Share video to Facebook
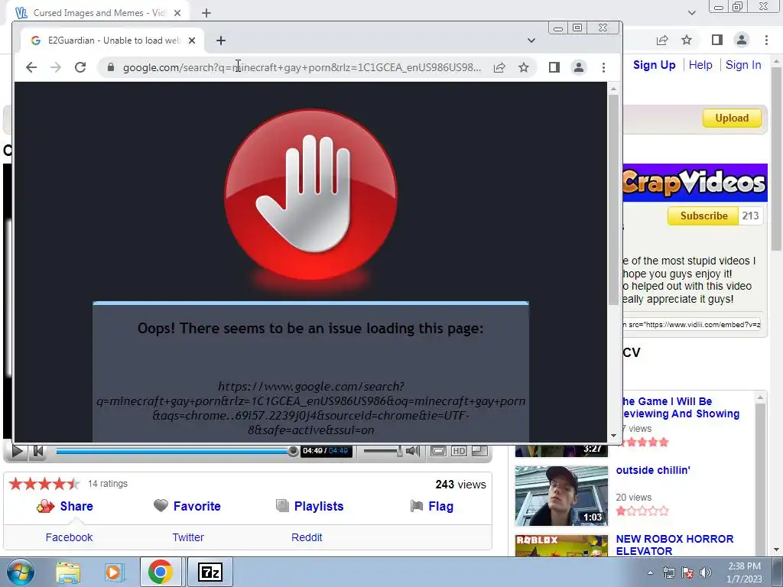Image resolution: width=783 pixels, height=587 pixels. pos(69,537)
